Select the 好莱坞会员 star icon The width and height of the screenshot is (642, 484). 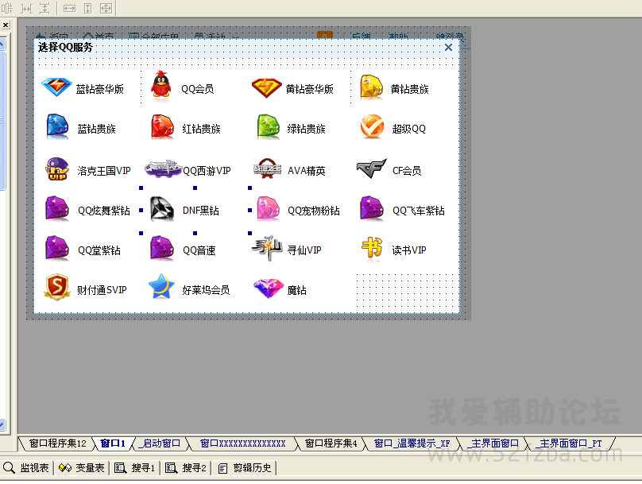tap(161, 287)
